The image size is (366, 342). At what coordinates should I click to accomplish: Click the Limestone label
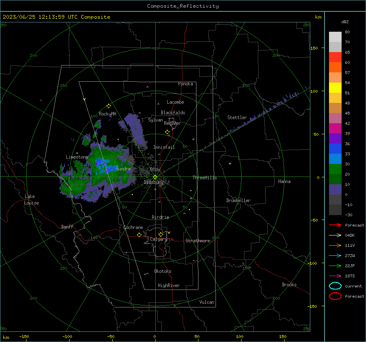[77, 157]
